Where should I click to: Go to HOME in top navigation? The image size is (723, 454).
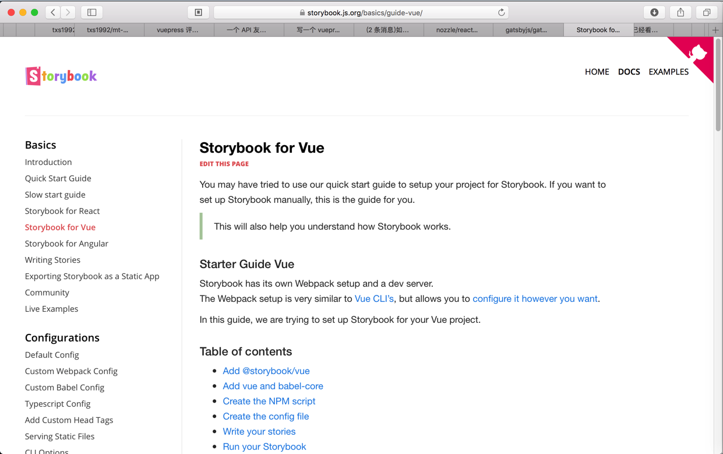tap(597, 72)
